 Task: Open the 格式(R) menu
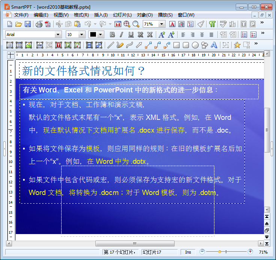coord(81,15)
